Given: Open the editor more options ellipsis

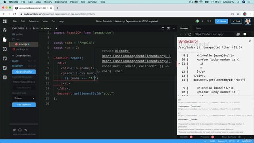Looking at the screenshot, I should click(x=174, y=28).
